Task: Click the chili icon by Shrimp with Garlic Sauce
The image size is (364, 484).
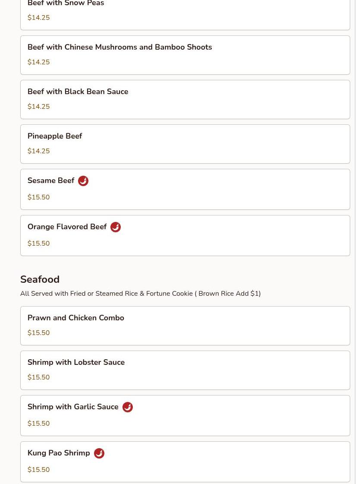Action: (128, 407)
